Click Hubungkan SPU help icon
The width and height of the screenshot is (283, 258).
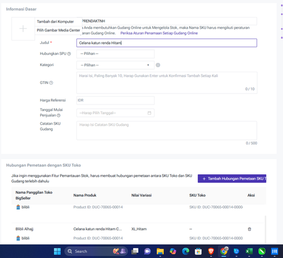(x=69, y=54)
